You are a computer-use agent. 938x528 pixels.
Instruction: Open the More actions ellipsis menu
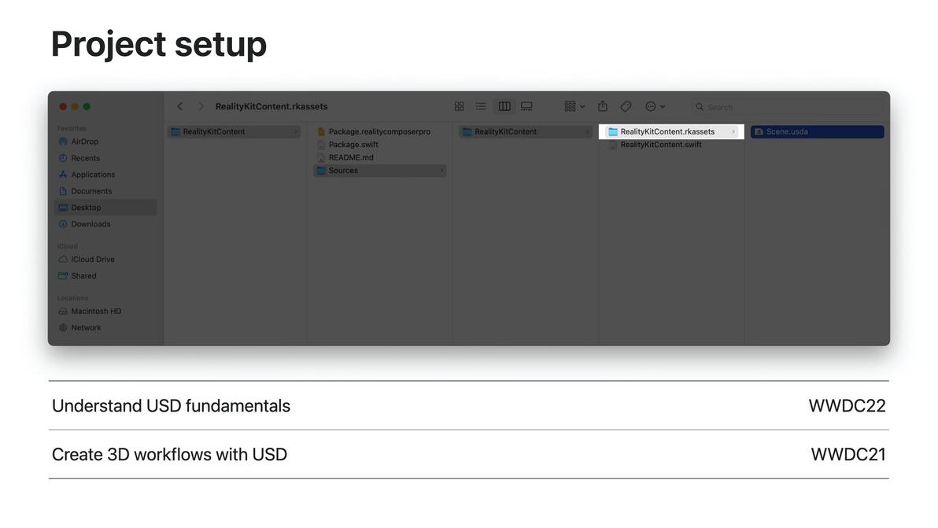pos(655,106)
